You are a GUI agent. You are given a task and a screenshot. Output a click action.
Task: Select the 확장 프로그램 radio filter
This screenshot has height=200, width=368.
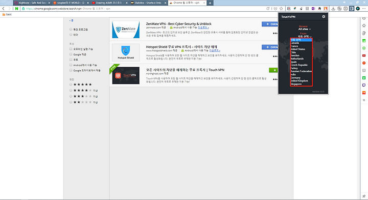point(71,29)
